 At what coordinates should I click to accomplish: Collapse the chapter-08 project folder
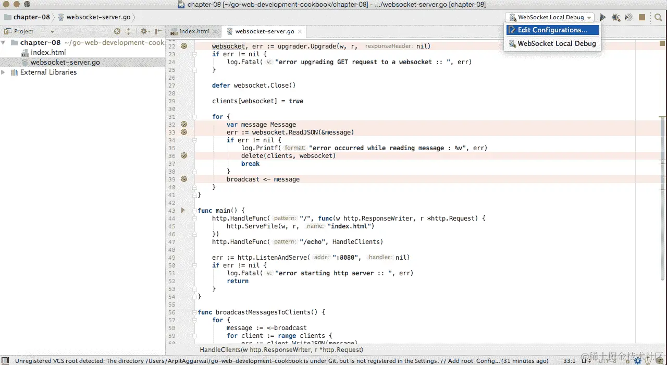tap(4, 43)
